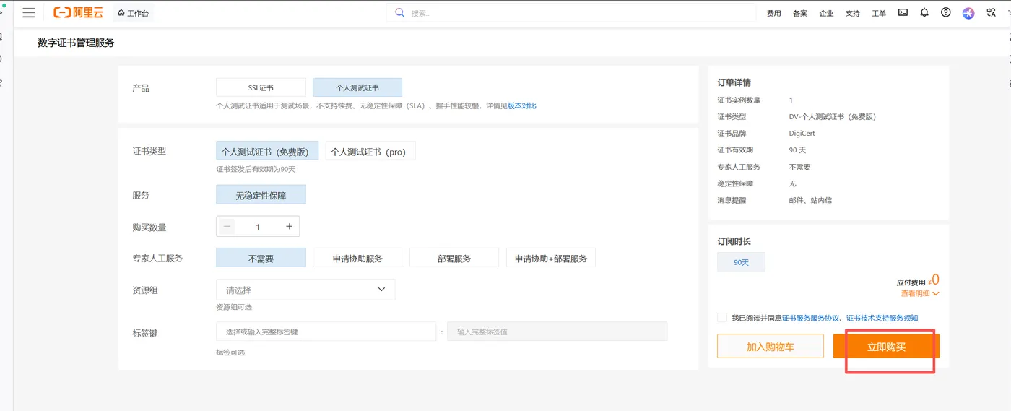The width and height of the screenshot is (1011, 411).
Task: Increase purchase quantity with plus button
Action: point(289,226)
